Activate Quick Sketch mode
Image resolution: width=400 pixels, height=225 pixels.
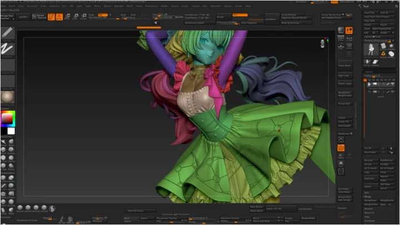[38, 17]
